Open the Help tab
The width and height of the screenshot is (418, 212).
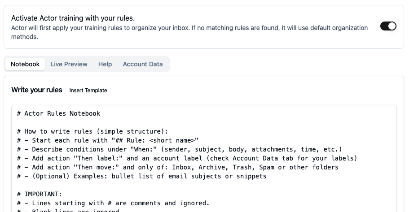click(x=105, y=64)
